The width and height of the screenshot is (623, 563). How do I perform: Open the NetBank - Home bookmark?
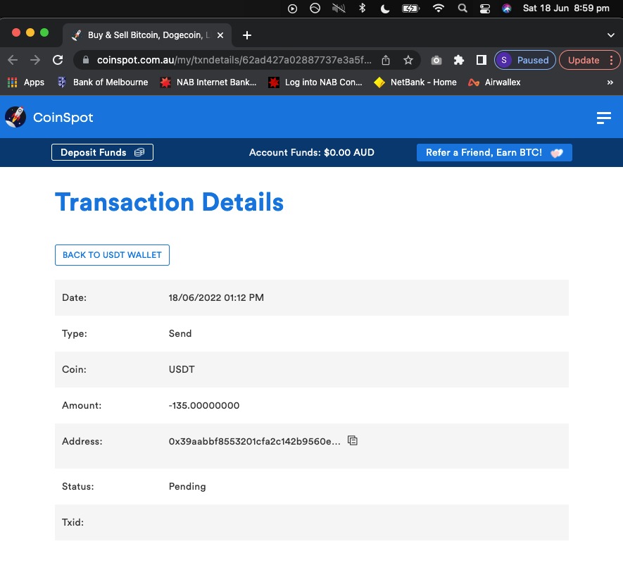tap(415, 82)
